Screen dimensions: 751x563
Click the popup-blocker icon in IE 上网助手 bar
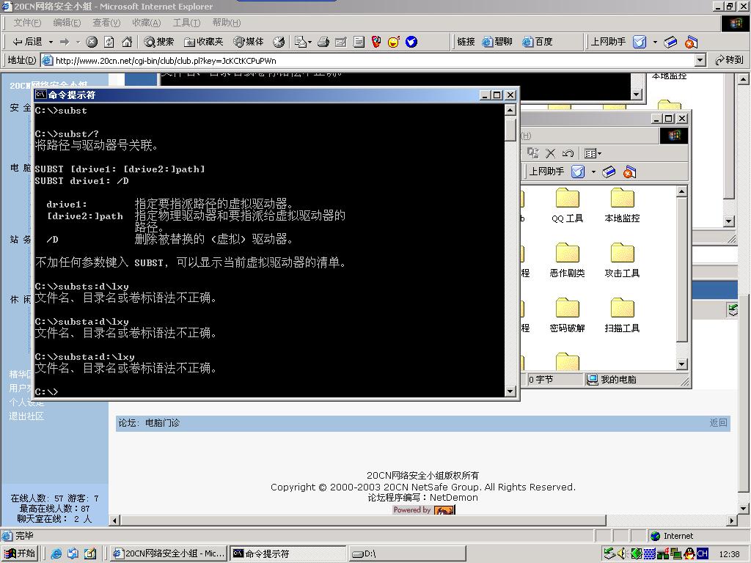(691, 42)
